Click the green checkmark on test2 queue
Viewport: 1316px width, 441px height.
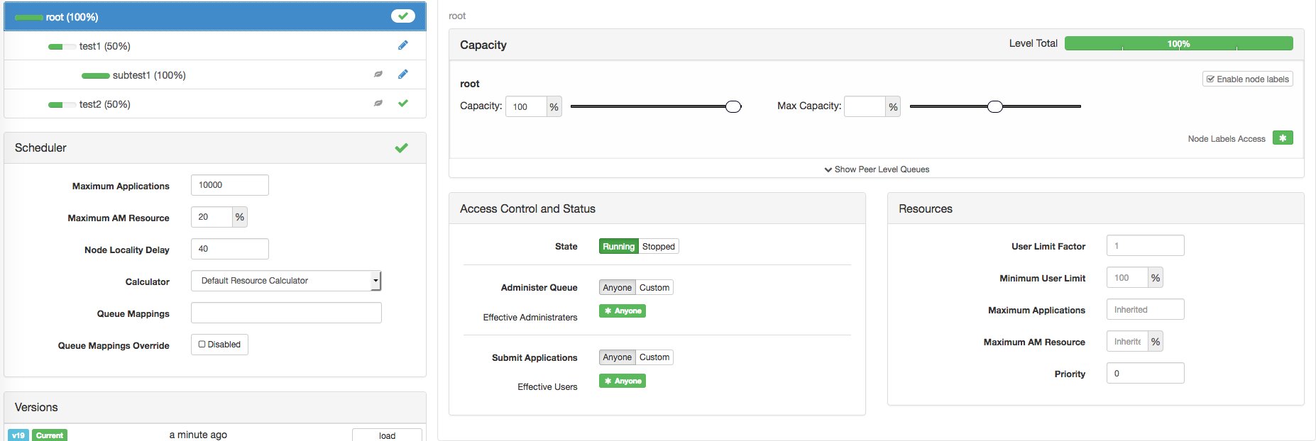point(403,104)
